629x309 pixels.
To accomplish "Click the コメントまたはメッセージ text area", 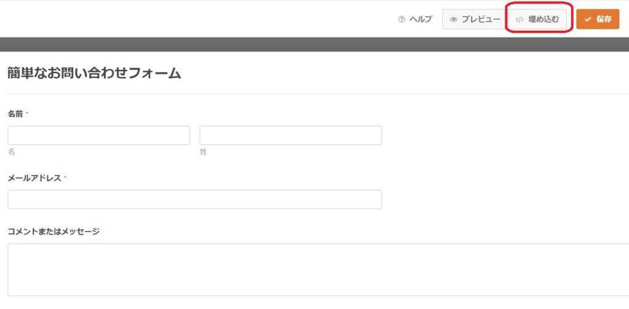I will 318,270.
